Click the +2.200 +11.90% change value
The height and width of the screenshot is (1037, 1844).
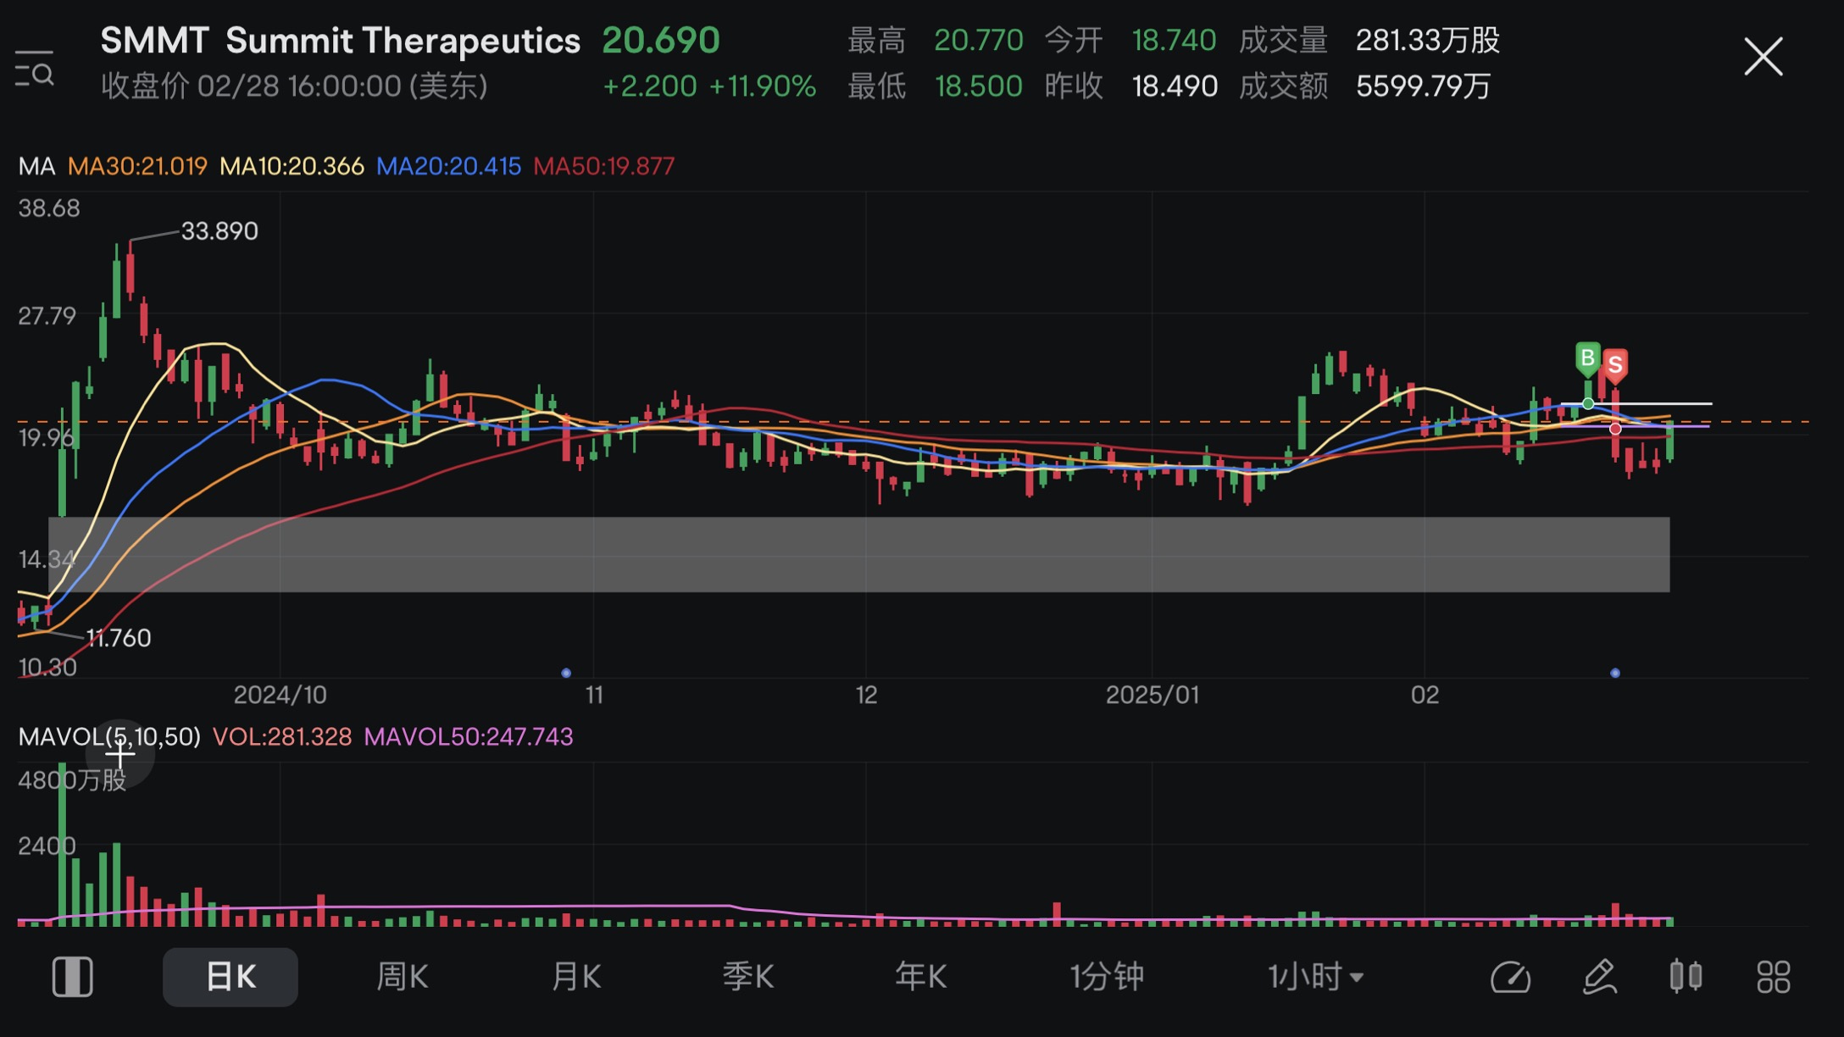[x=709, y=86]
